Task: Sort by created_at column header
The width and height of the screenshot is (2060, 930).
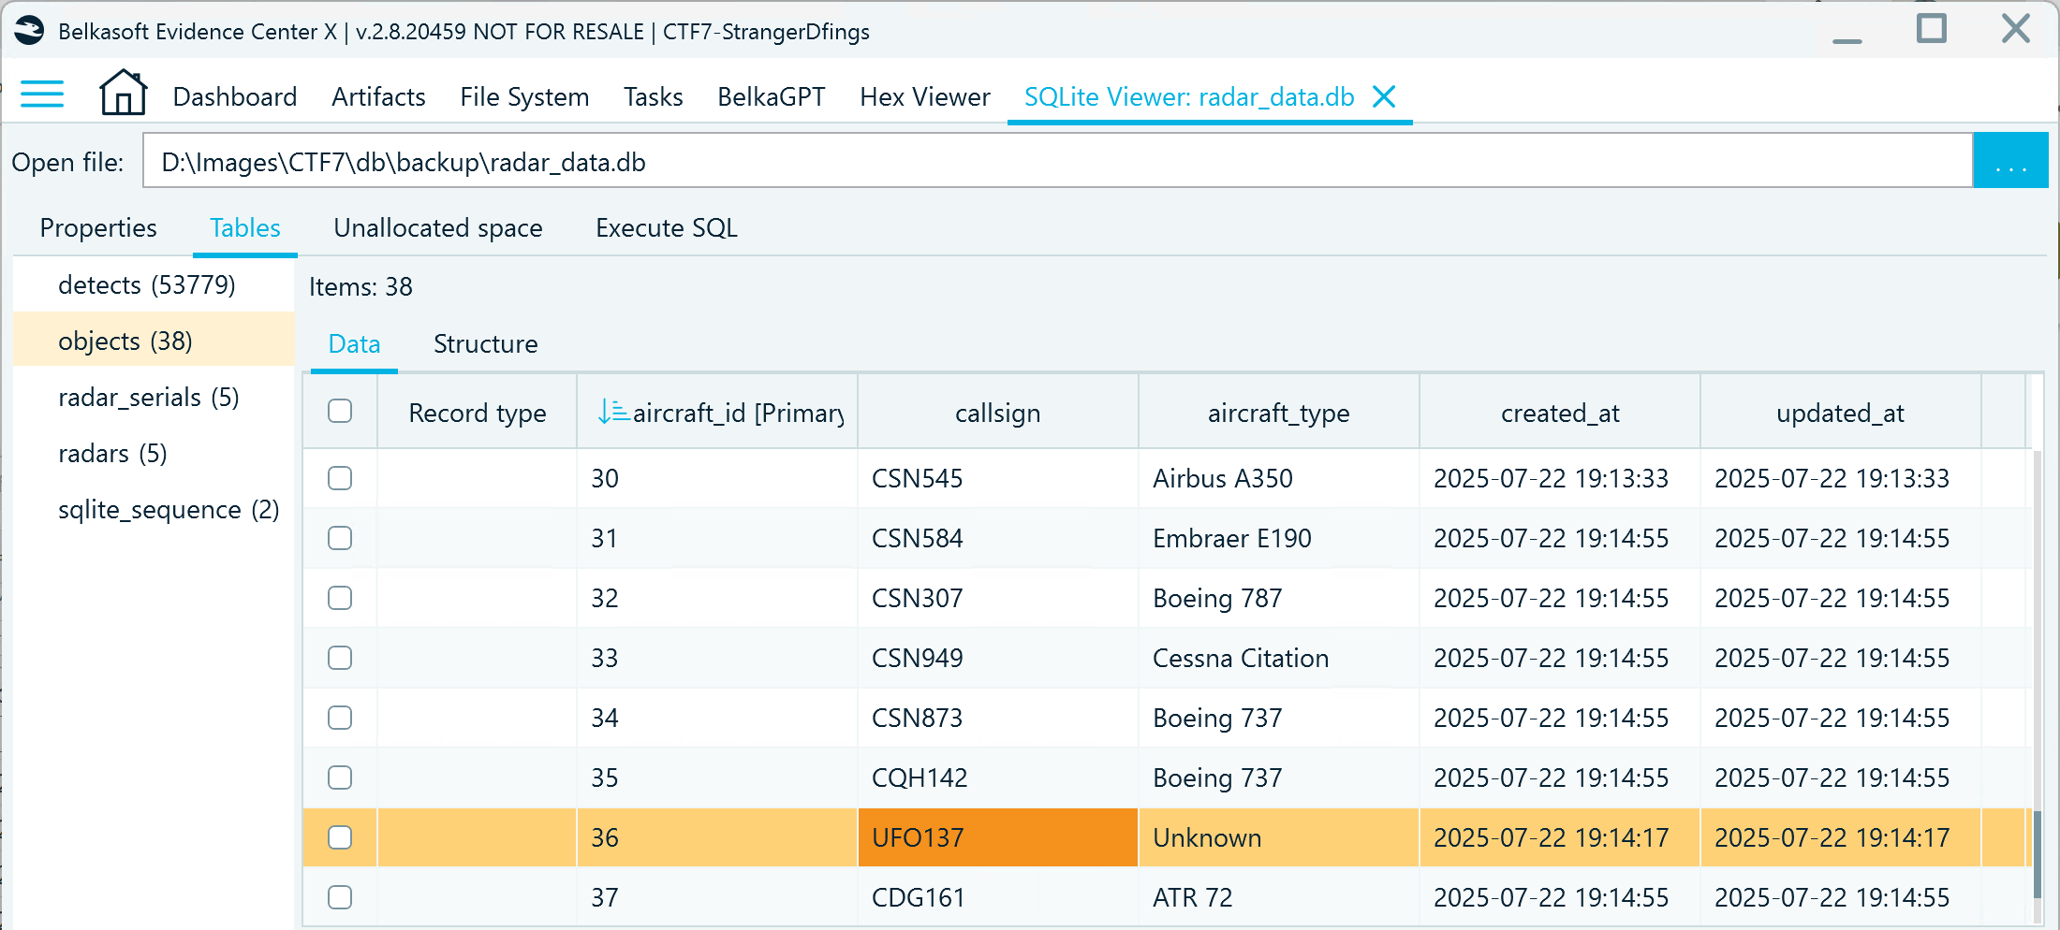Action: coord(1560,412)
